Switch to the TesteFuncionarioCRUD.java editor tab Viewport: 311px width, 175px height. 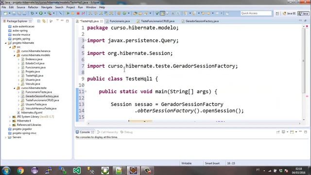pyautogui.click(x=156, y=21)
